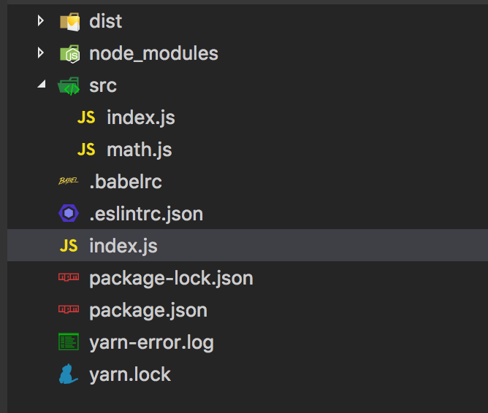Click the green log file icon

pyautogui.click(x=69, y=341)
